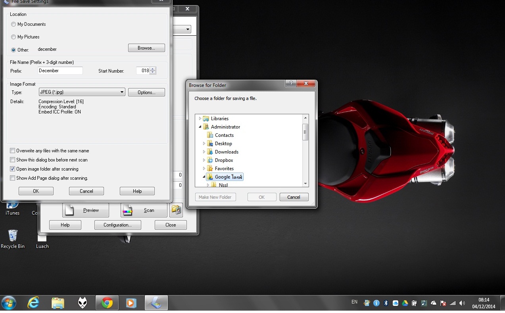Open Windows Explorer from the taskbar
505x313 pixels.
[58, 303]
